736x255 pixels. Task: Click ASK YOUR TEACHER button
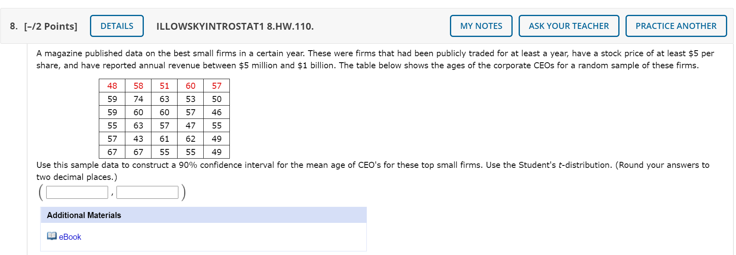pyautogui.click(x=568, y=26)
